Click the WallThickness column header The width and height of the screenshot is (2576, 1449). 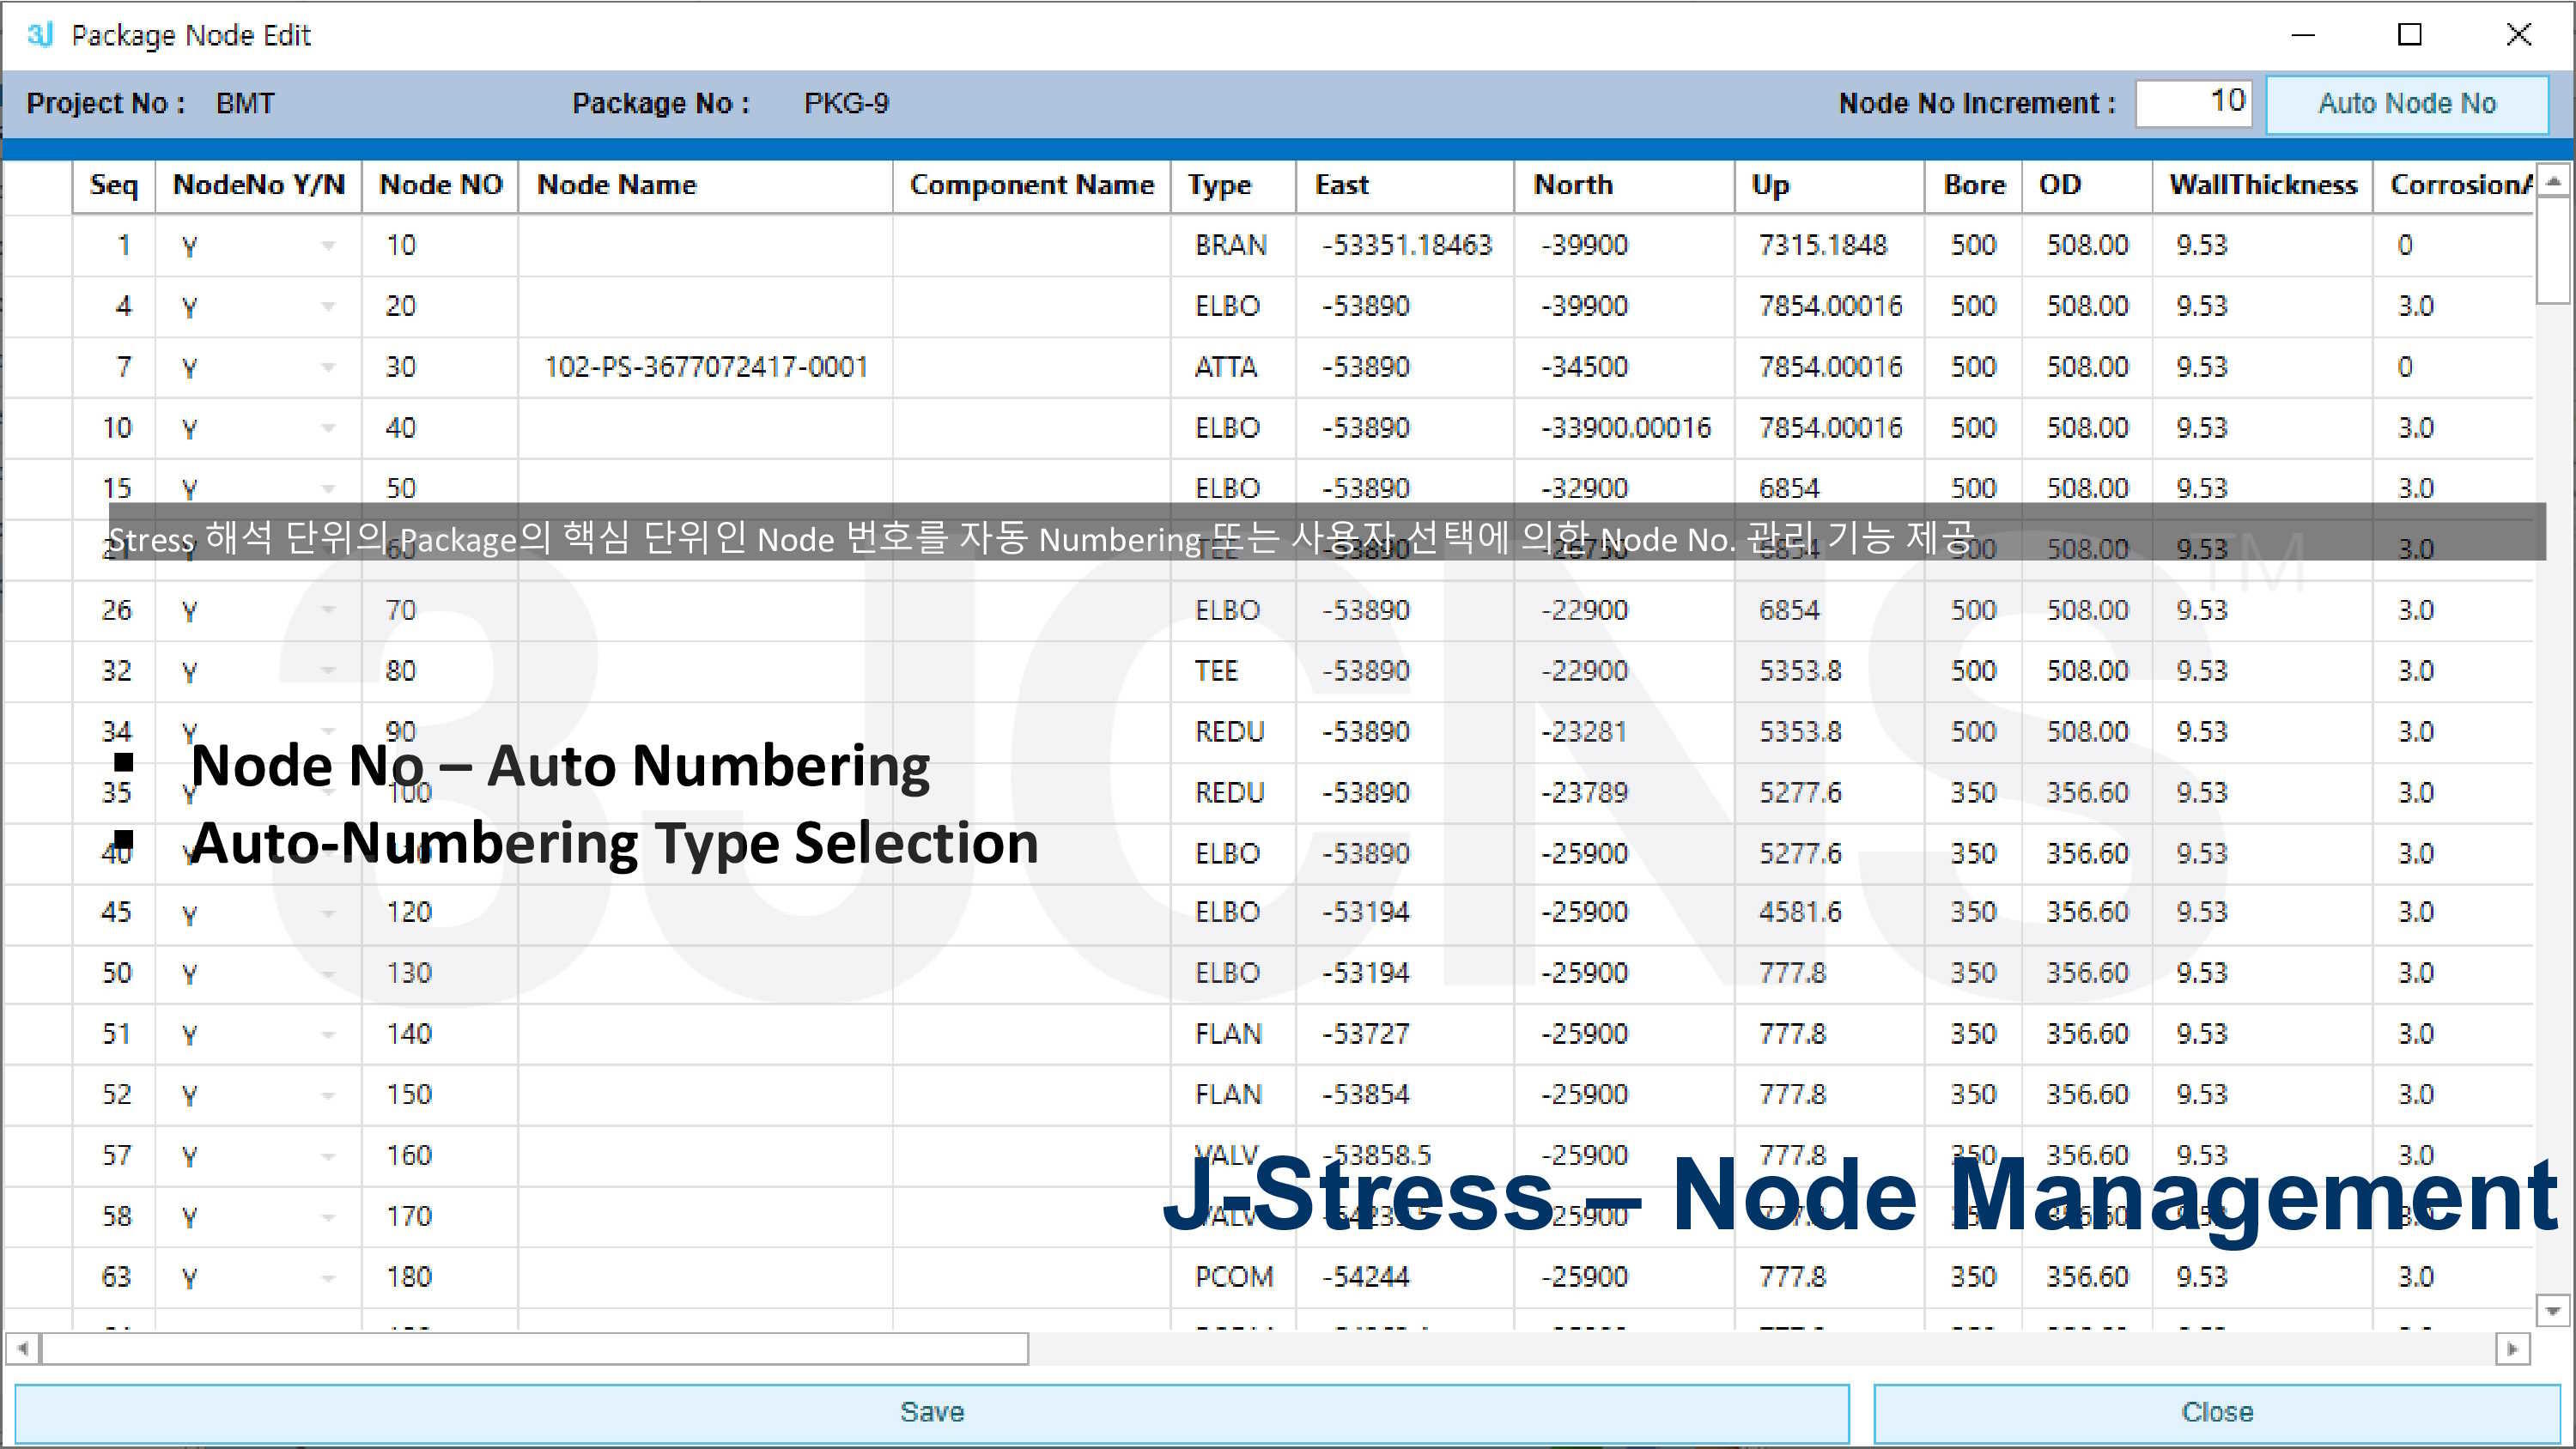click(2262, 186)
